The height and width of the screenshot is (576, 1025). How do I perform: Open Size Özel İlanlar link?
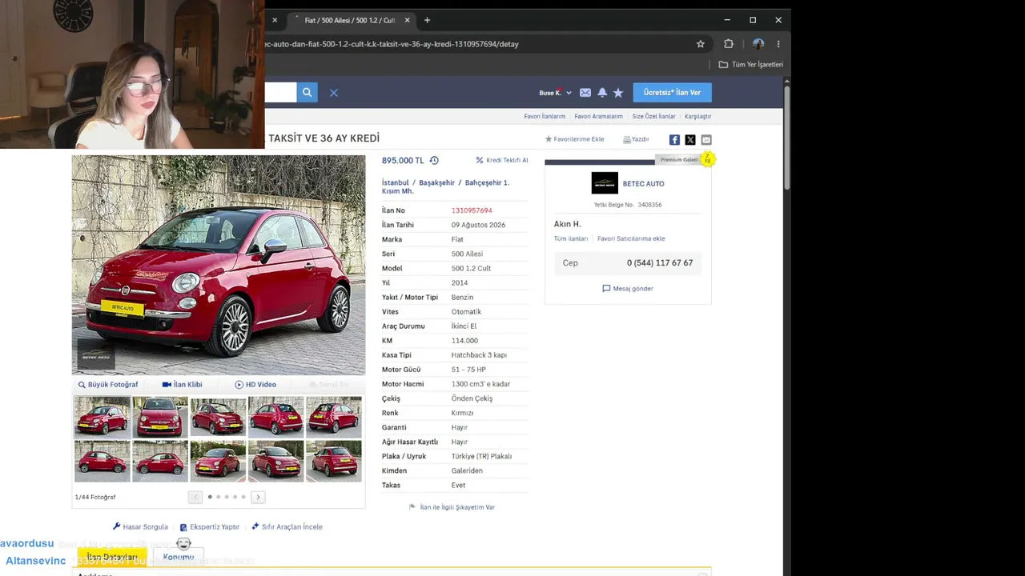point(653,117)
